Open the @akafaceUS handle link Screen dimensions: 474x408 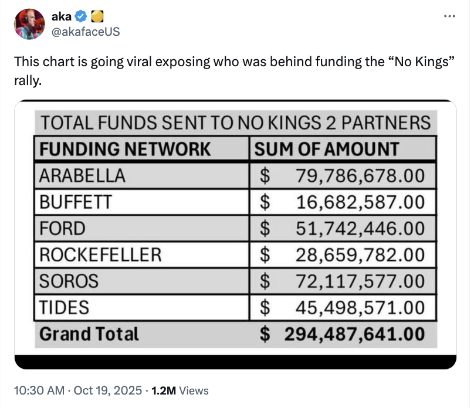[x=86, y=32]
